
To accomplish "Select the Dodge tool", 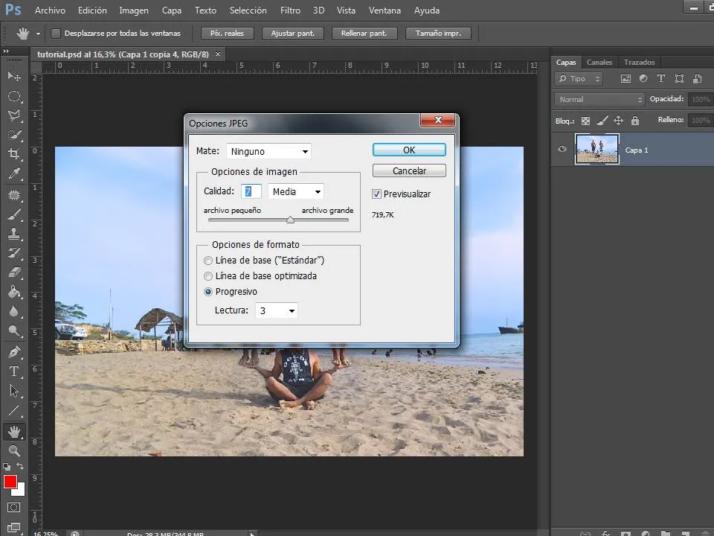I will tap(14, 331).
